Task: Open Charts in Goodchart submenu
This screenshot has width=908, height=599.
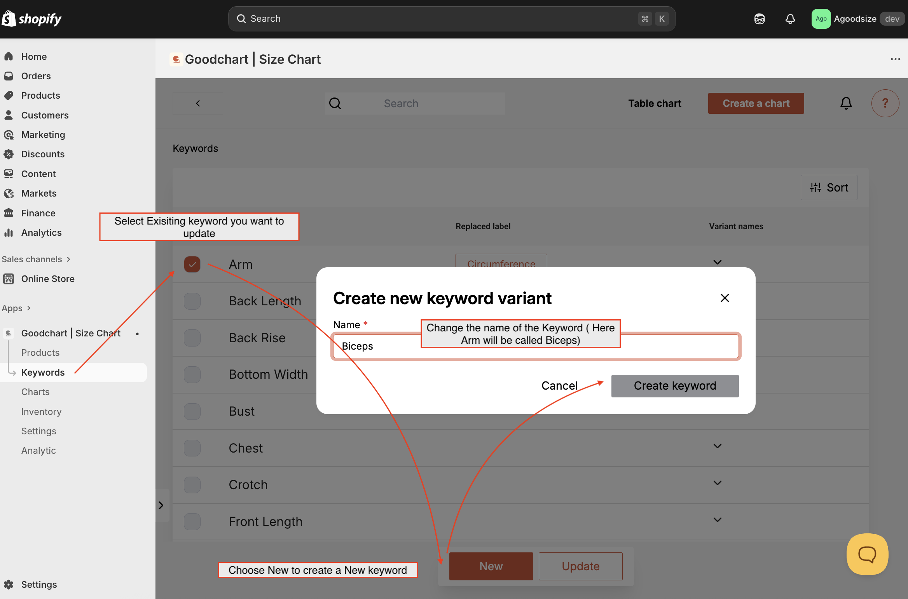Action: (35, 392)
